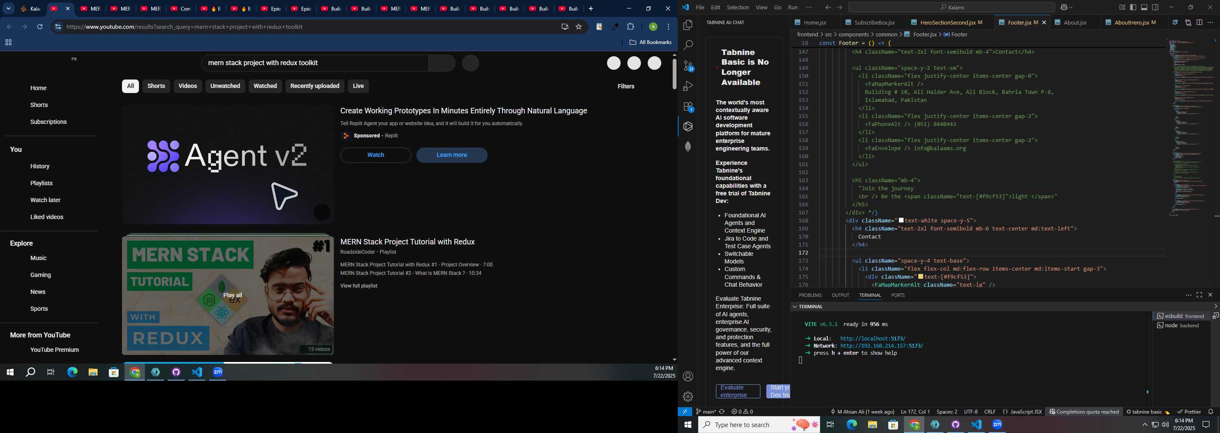The width and height of the screenshot is (1220, 433).
Task: Click the install app icon in address bar
Action: click(x=565, y=27)
